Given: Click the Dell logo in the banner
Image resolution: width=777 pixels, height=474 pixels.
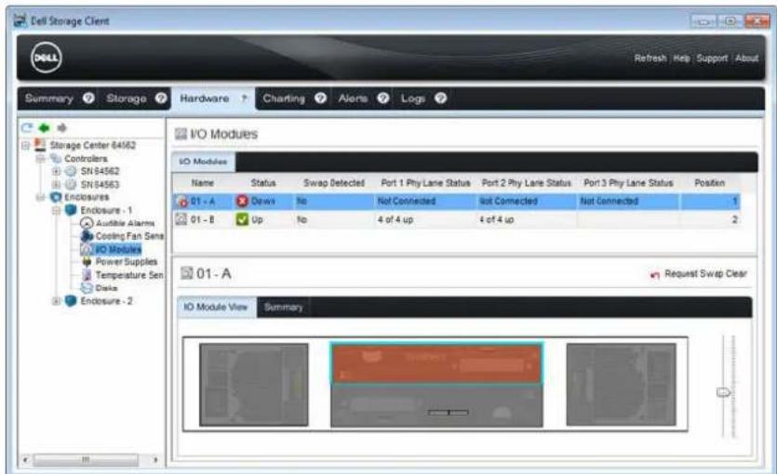Looking at the screenshot, I should [47, 58].
